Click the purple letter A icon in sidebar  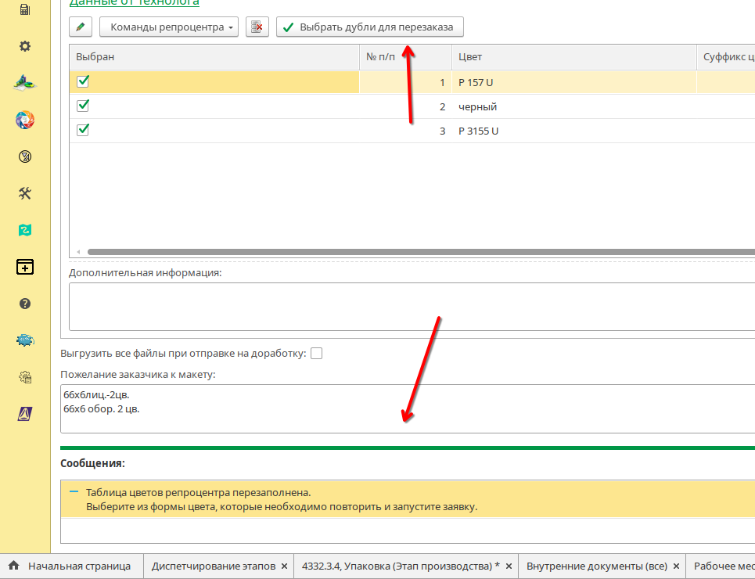(25, 413)
